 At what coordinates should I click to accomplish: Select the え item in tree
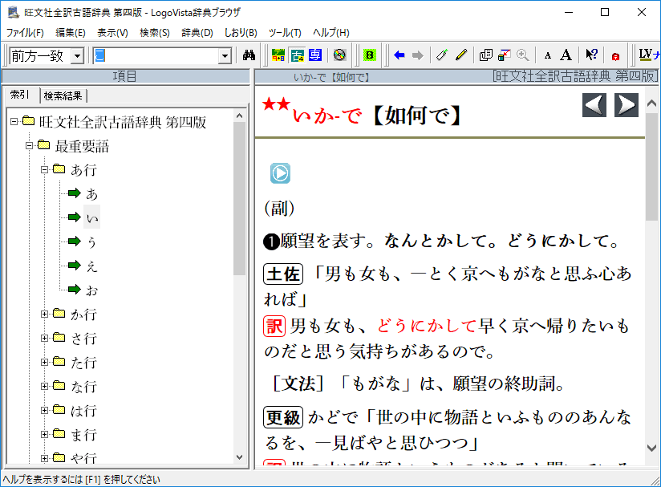click(92, 266)
